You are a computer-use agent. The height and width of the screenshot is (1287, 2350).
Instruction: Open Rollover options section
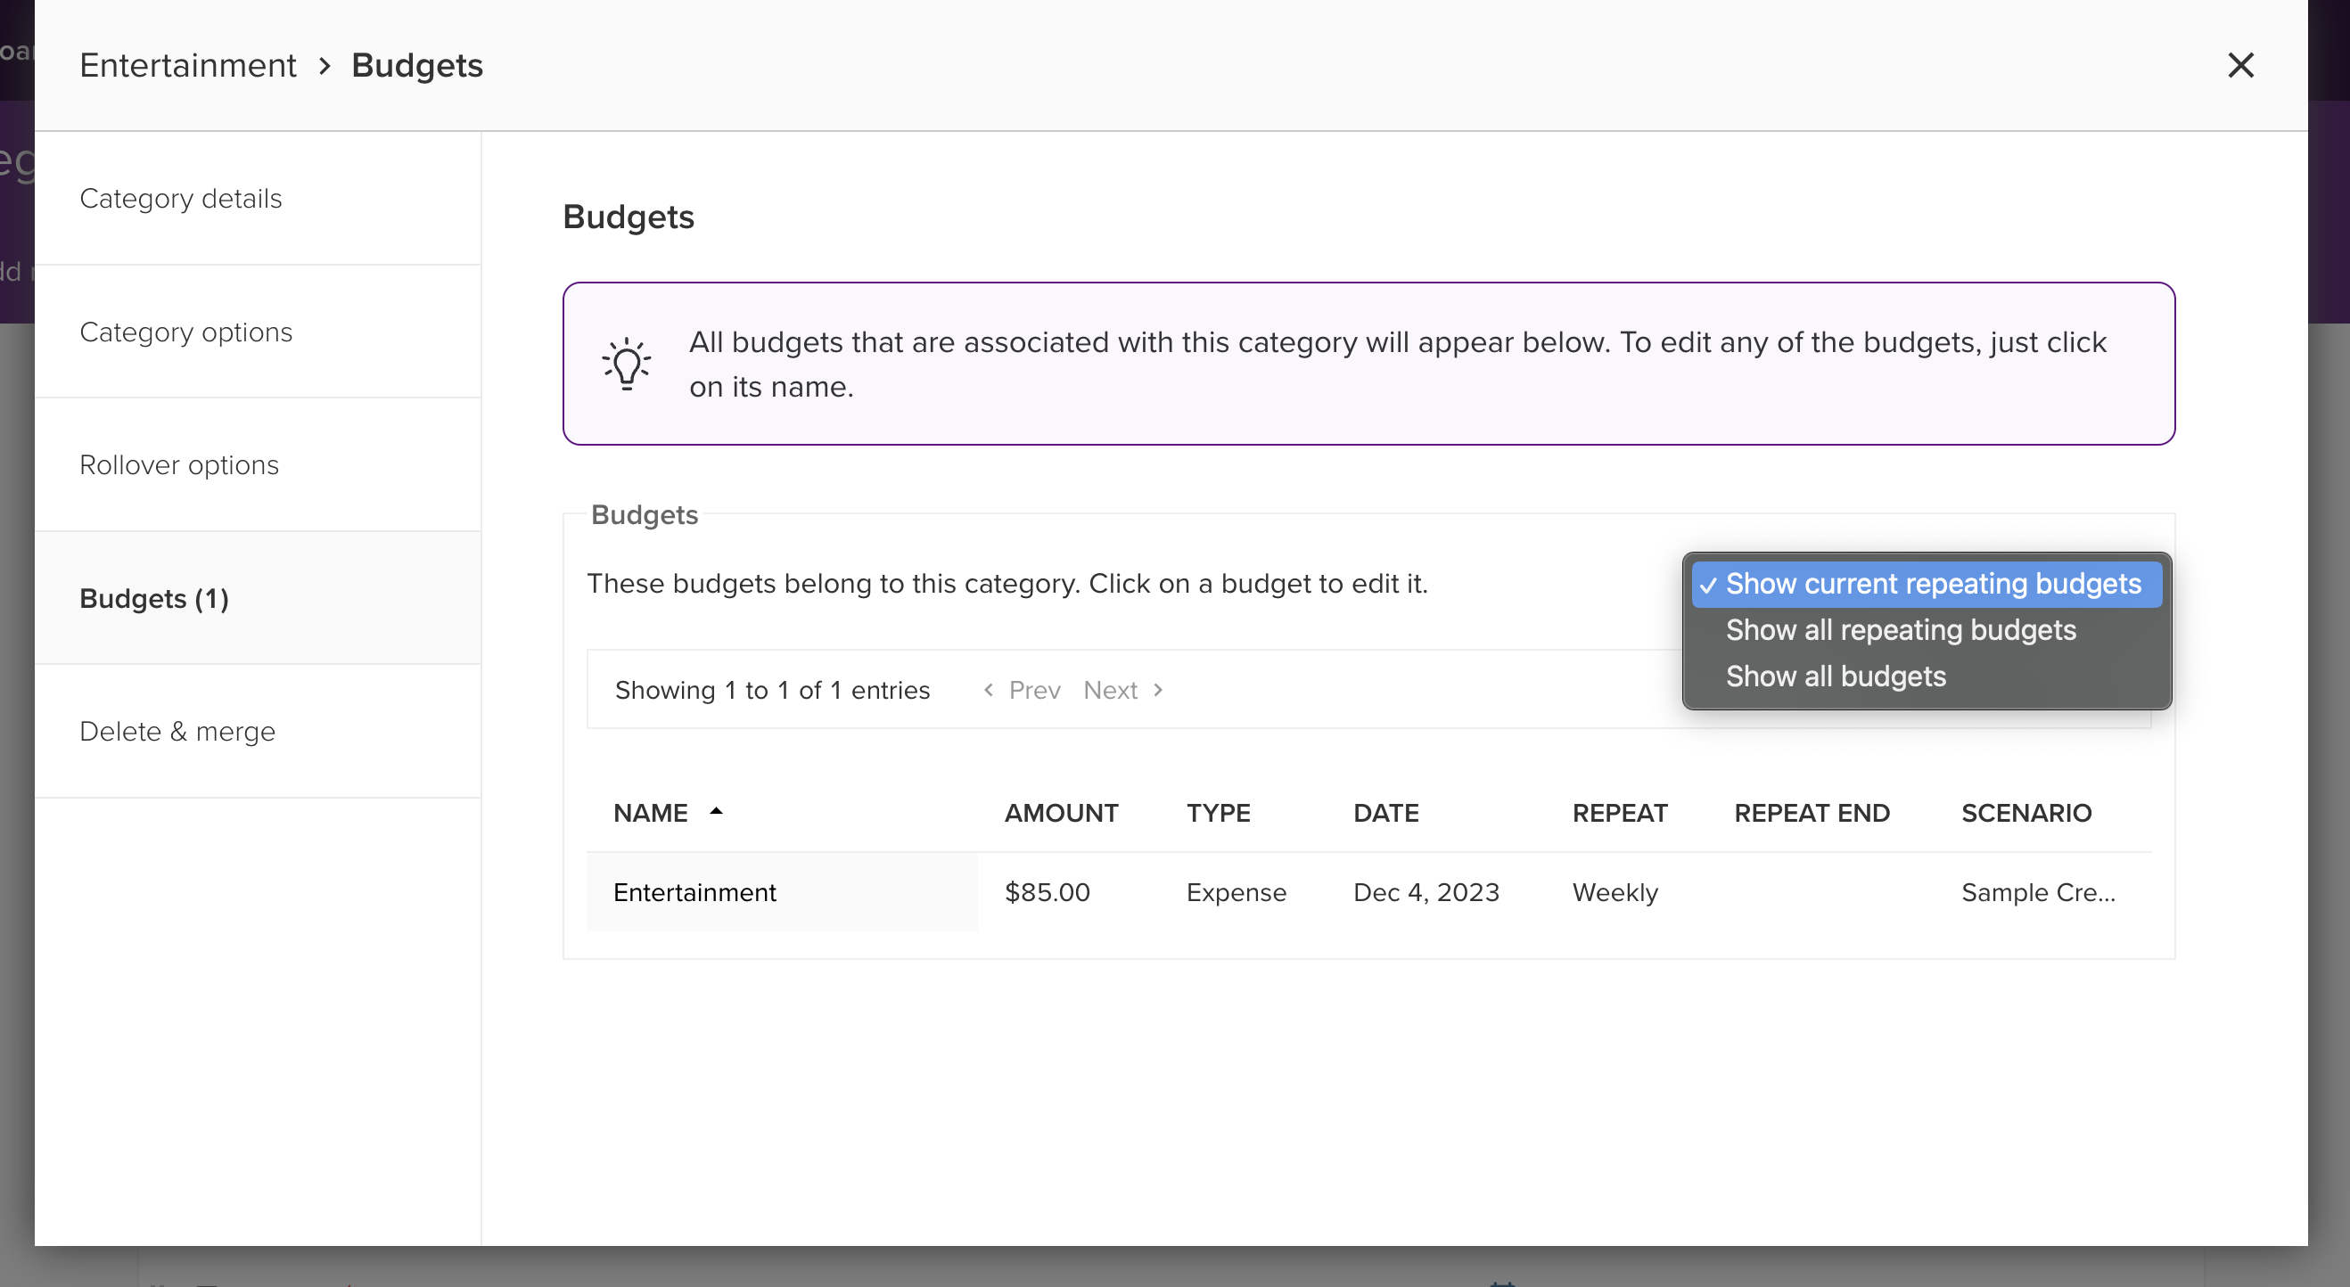click(179, 465)
